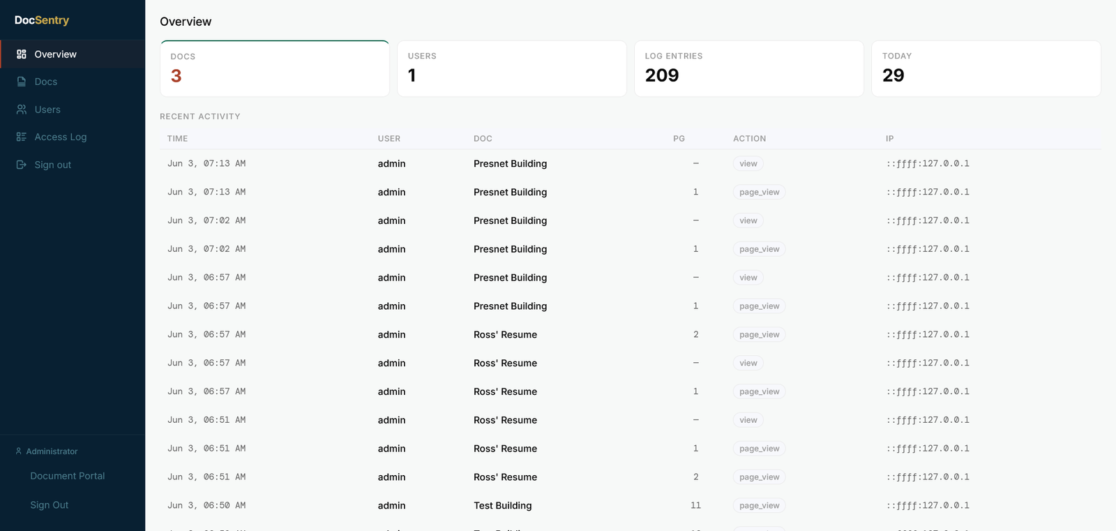Click the Sign out arrow icon

[22, 165]
